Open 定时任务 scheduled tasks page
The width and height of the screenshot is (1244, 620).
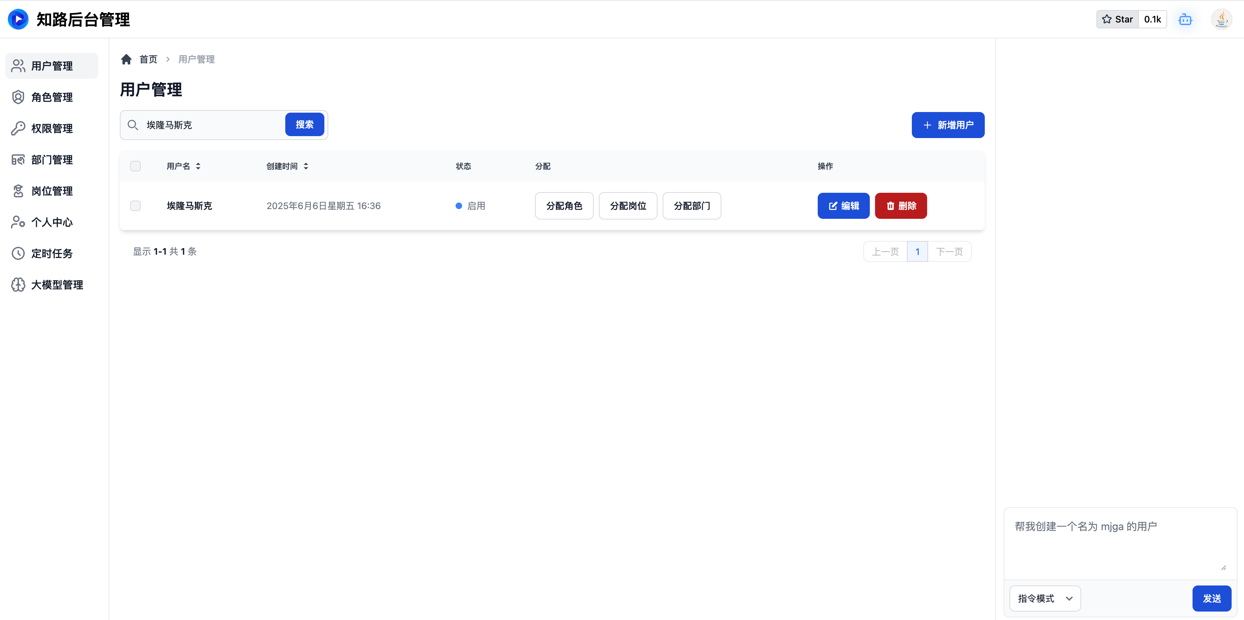pos(52,253)
